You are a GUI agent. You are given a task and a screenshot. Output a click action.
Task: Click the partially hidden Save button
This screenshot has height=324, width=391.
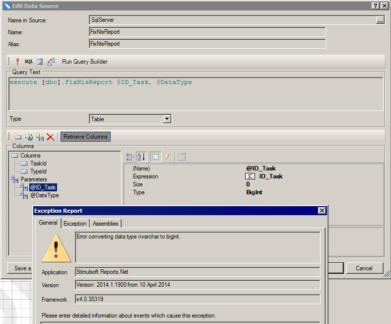pyautogui.click(x=20, y=268)
